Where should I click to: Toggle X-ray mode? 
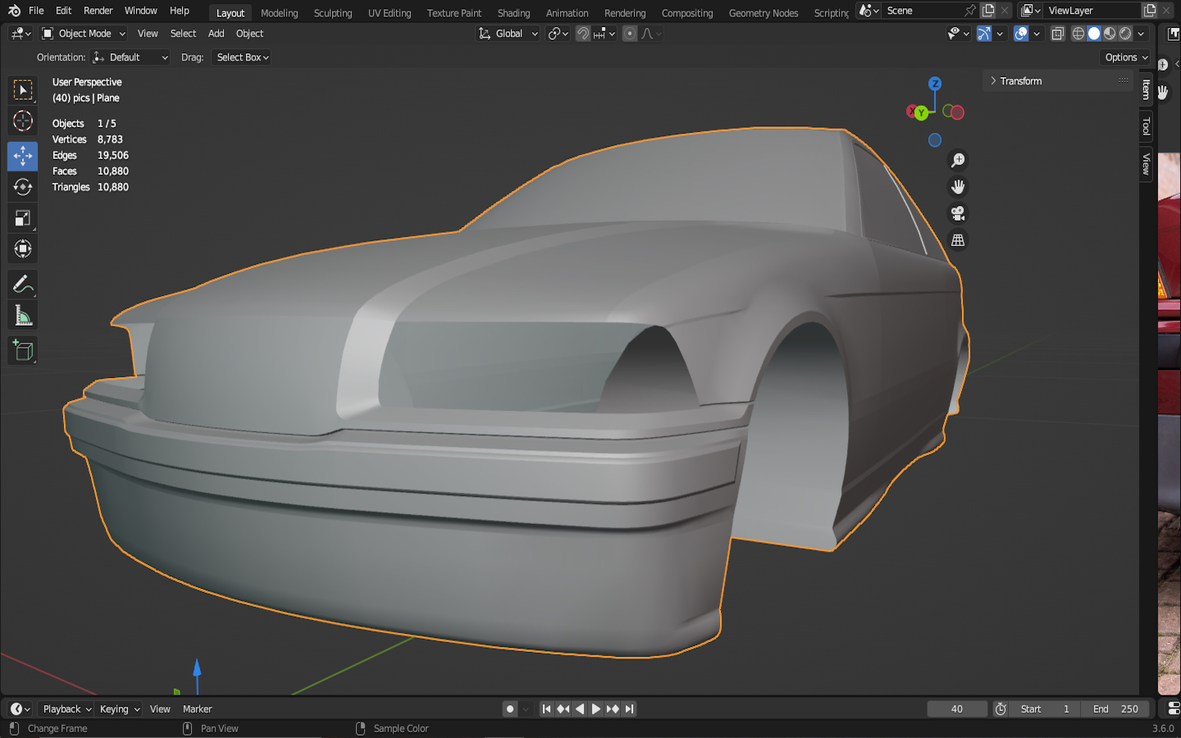[x=1058, y=34]
